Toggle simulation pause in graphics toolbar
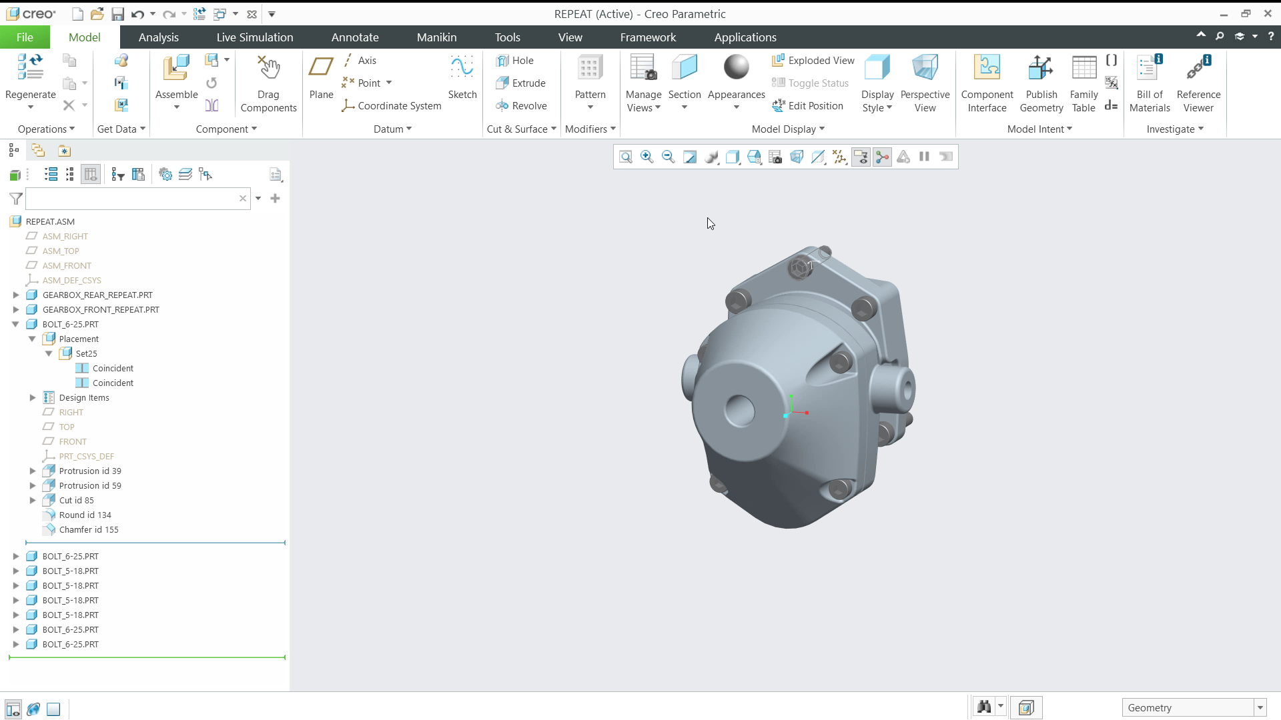Image resolution: width=1281 pixels, height=720 pixels. click(x=924, y=157)
